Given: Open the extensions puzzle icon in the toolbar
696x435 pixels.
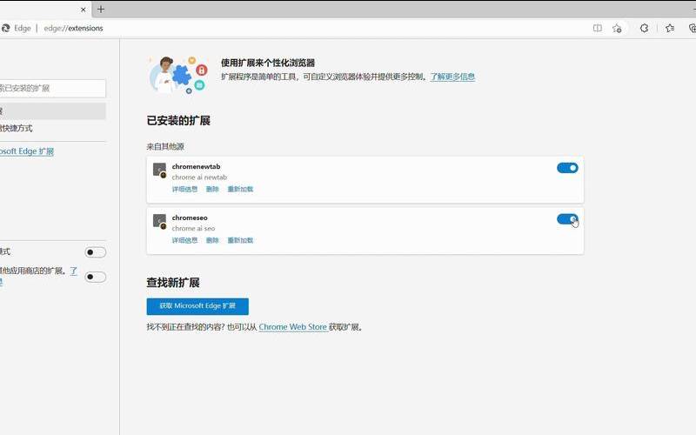Looking at the screenshot, I should [x=644, y=28].
